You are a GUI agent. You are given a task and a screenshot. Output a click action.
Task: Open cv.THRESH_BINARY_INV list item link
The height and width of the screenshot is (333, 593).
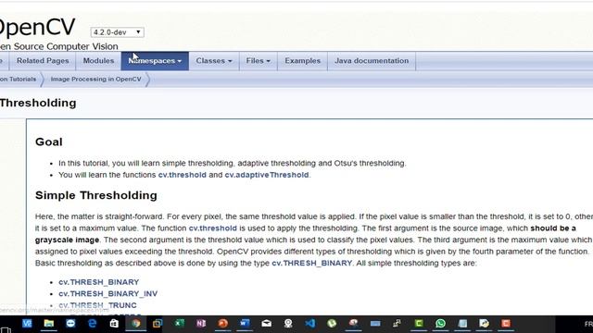107,293
